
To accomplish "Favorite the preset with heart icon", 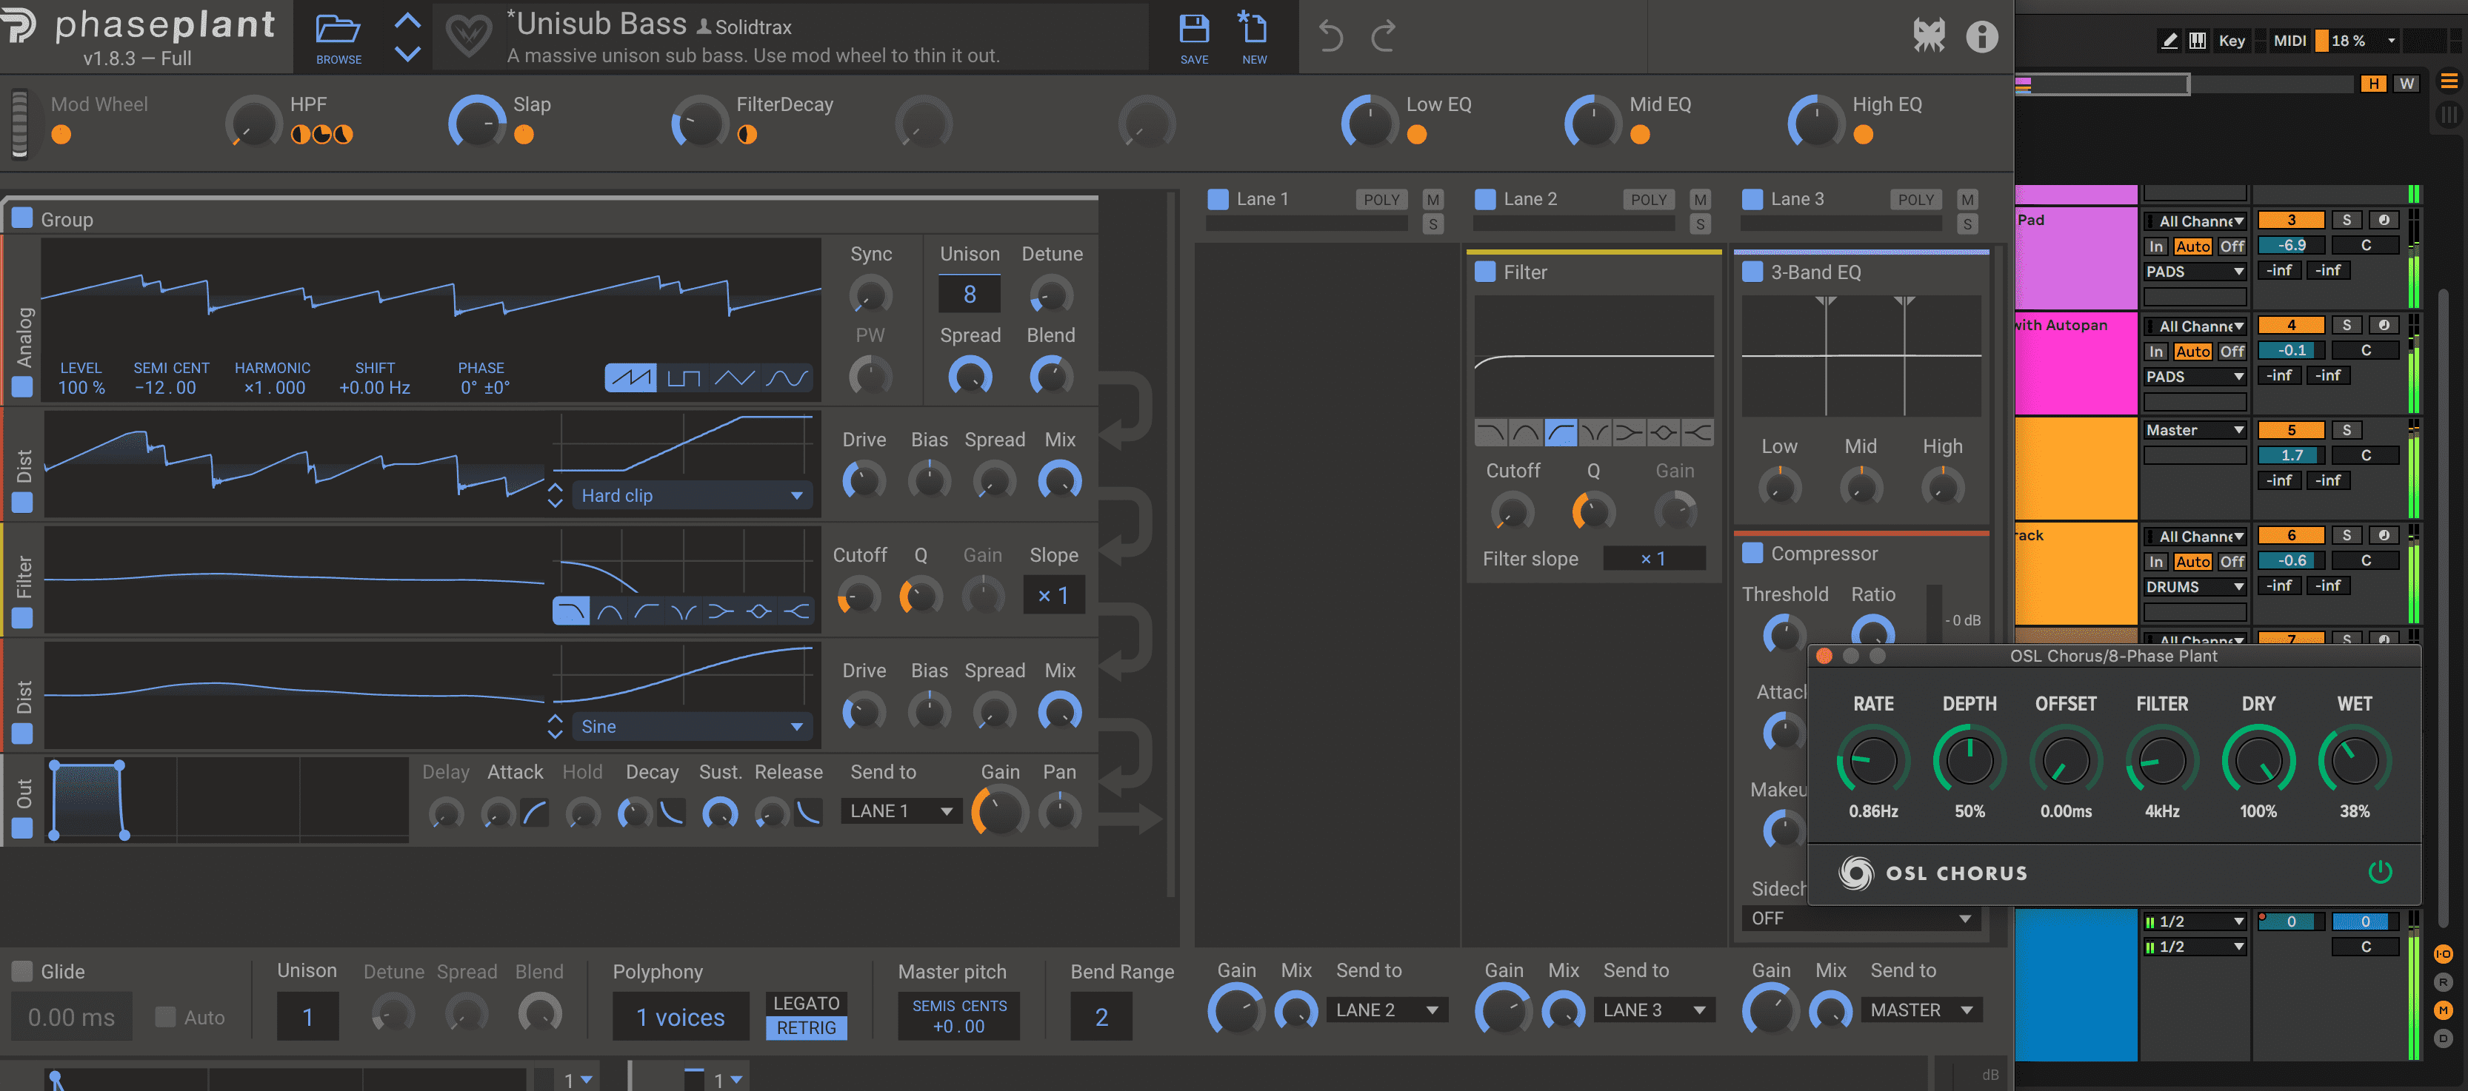I will tap(469, 36).
